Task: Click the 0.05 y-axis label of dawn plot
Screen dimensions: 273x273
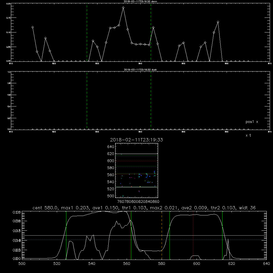Action: point(8,47)
